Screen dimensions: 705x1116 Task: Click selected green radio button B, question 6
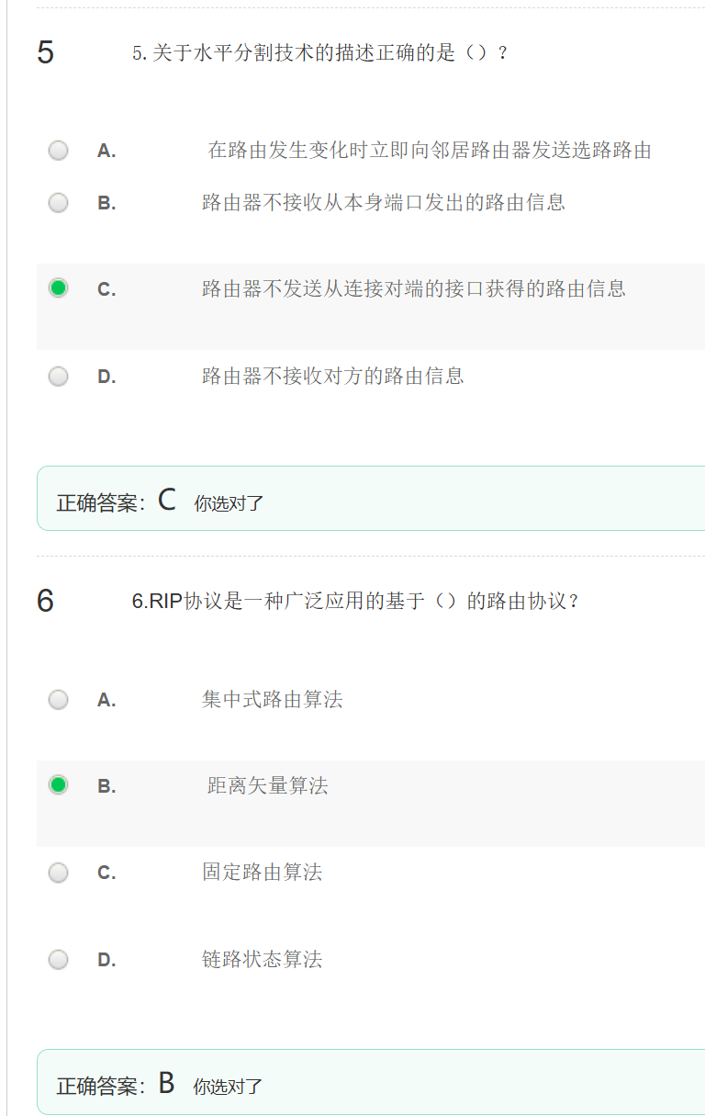point(58,785)
